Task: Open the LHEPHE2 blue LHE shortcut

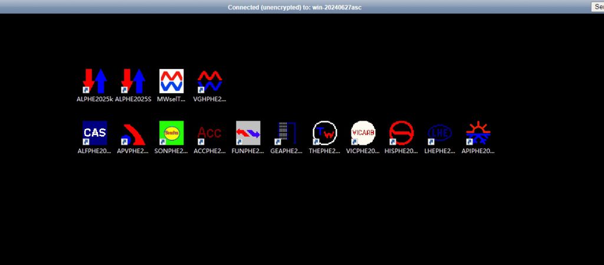Action: pyautogui.click(x=439, y=133)
